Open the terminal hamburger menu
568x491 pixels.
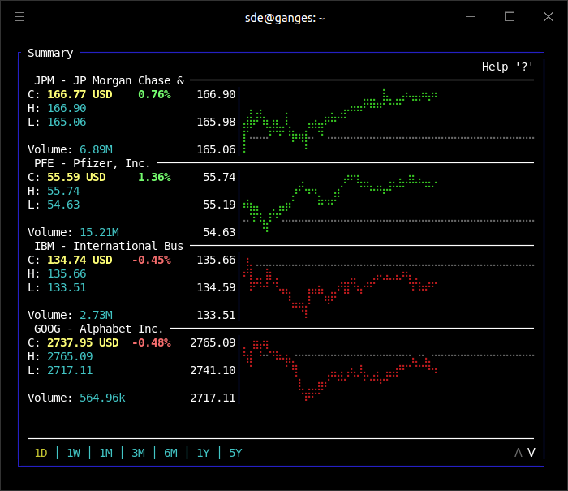(19, 17)
